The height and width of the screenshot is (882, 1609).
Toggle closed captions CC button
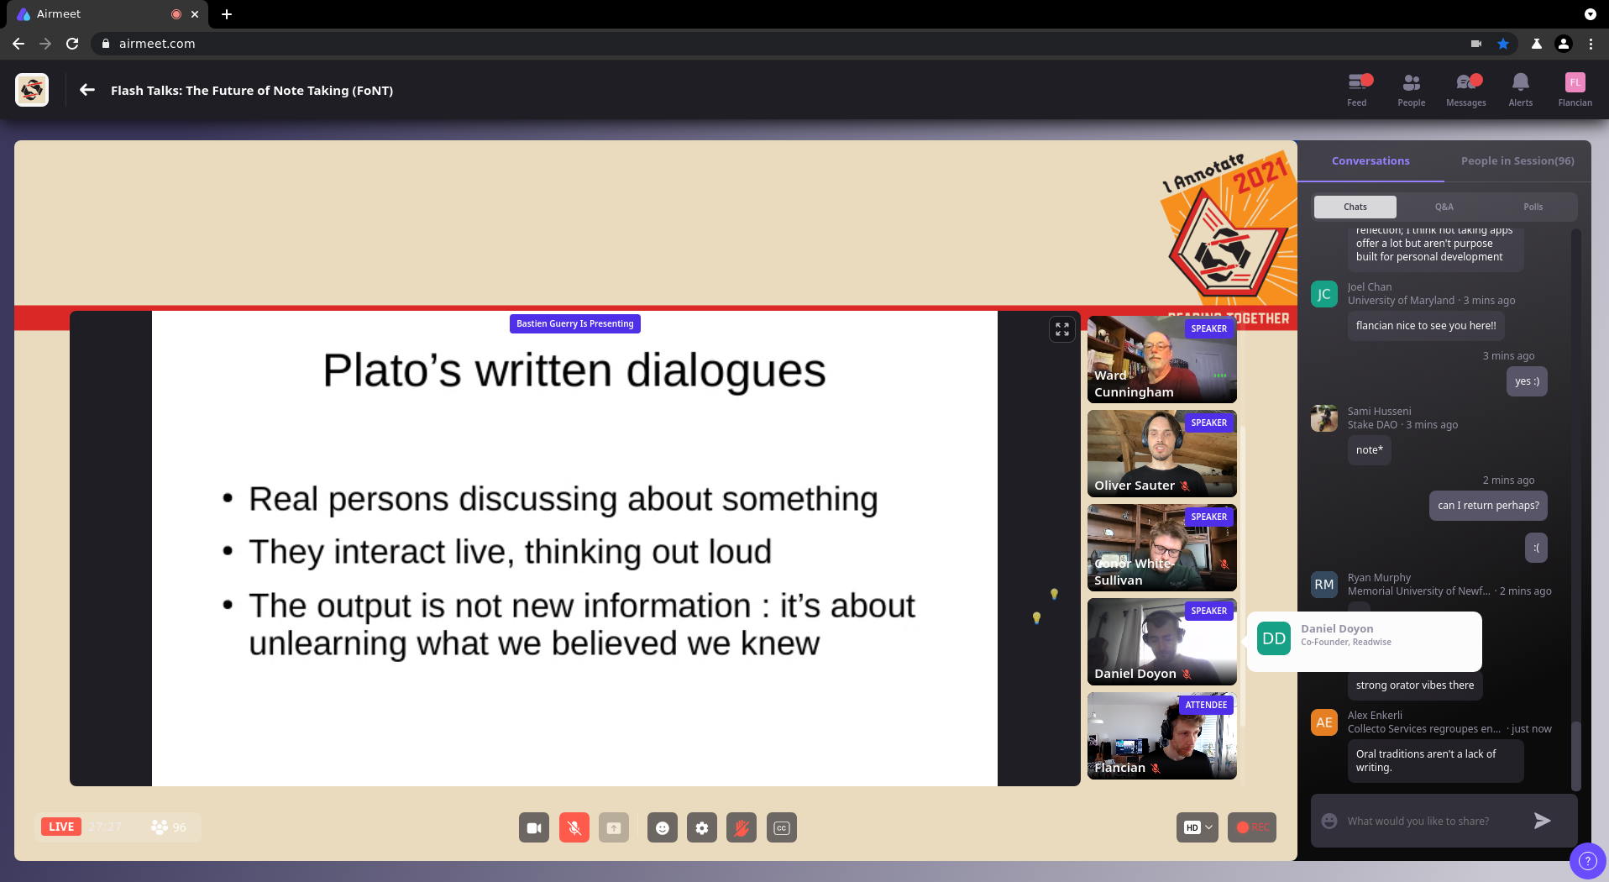point(782,827)
